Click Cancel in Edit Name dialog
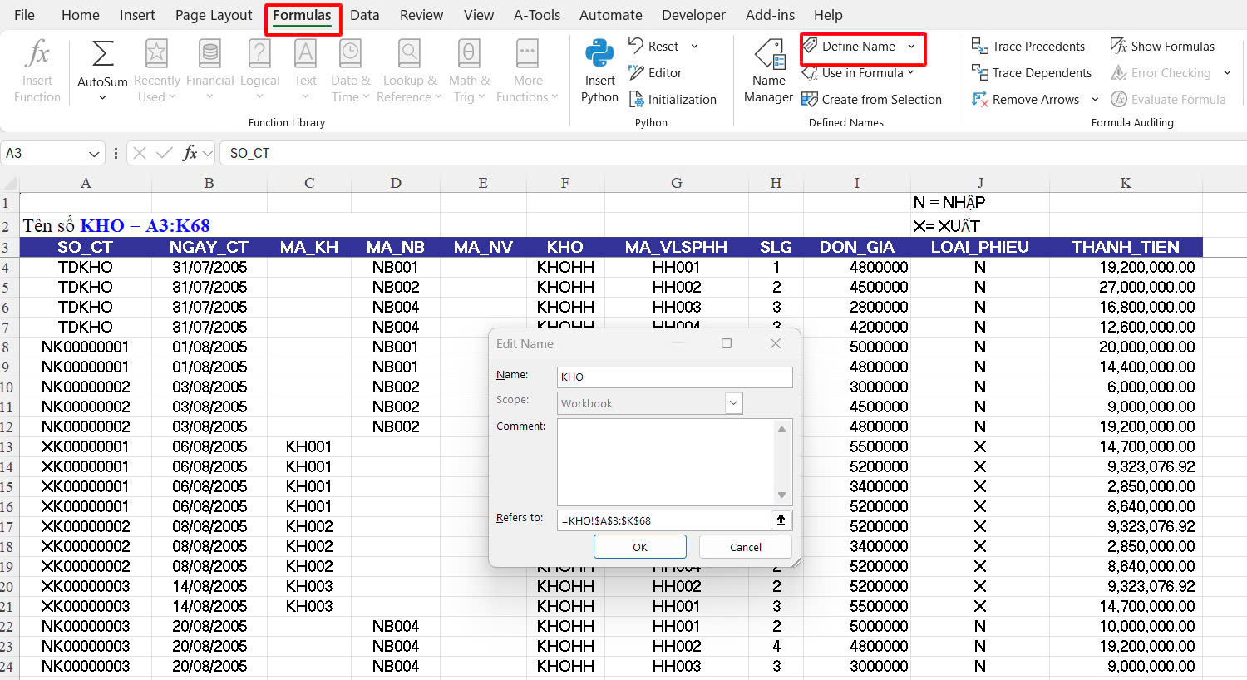 point(745,546)
